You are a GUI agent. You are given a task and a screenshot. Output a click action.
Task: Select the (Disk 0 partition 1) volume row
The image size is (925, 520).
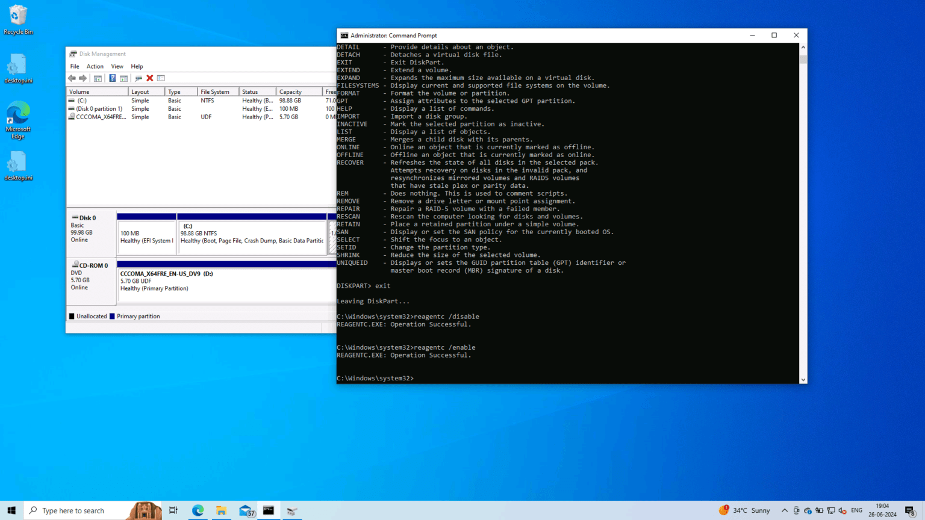tap(201, 109)
